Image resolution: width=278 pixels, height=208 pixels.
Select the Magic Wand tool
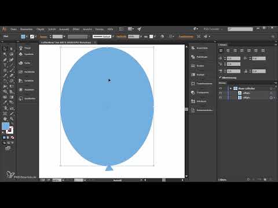(5, 54)
